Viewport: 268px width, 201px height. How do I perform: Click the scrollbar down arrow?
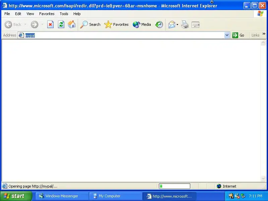click(x=263, y=179)
